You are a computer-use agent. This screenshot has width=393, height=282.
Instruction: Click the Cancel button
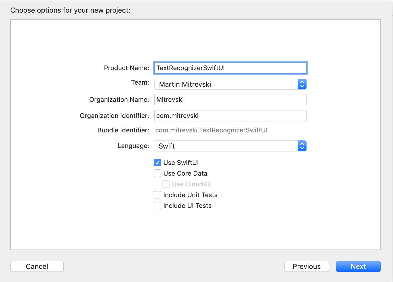point(37,266)
